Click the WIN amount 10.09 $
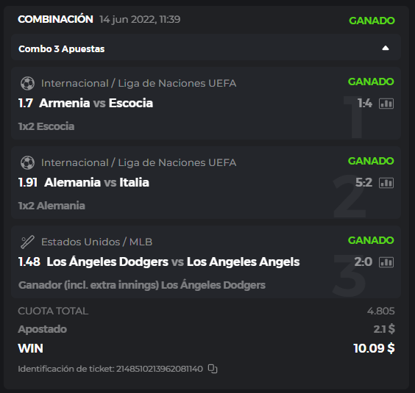 [374, 348]
